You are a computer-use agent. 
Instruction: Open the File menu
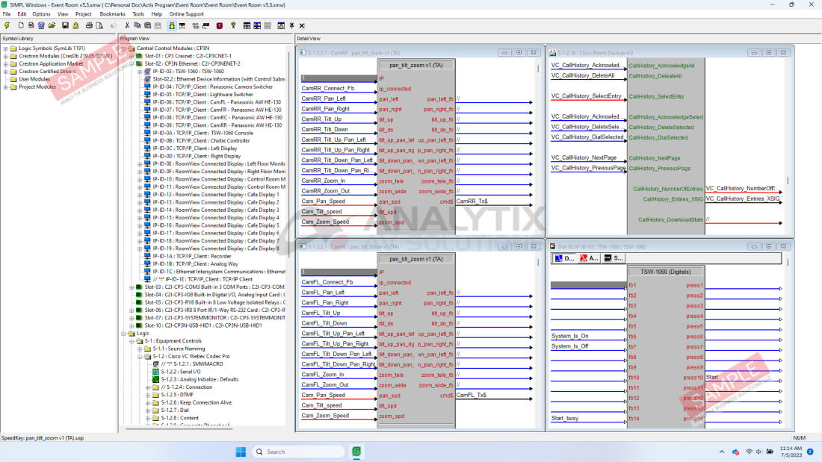tap(7, 14)
